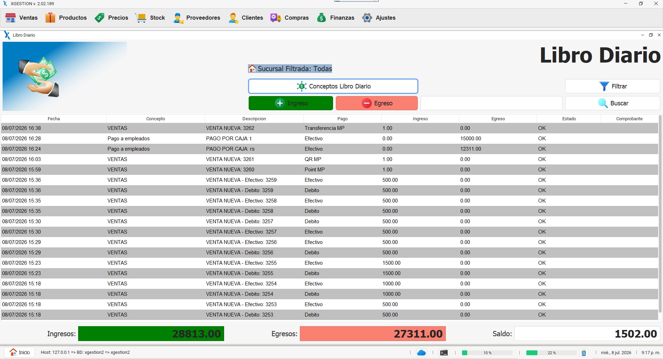Click the Conceptos Libro Diario dollar icon
The width and height of the screenshot is (663, 359).
click(302, 86)
